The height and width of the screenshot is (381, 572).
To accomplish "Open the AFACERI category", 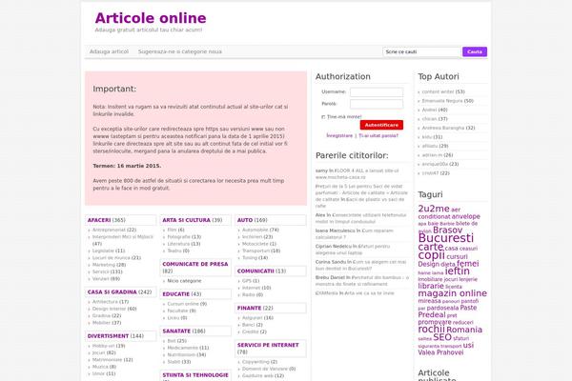I will (x=99, y=220).
